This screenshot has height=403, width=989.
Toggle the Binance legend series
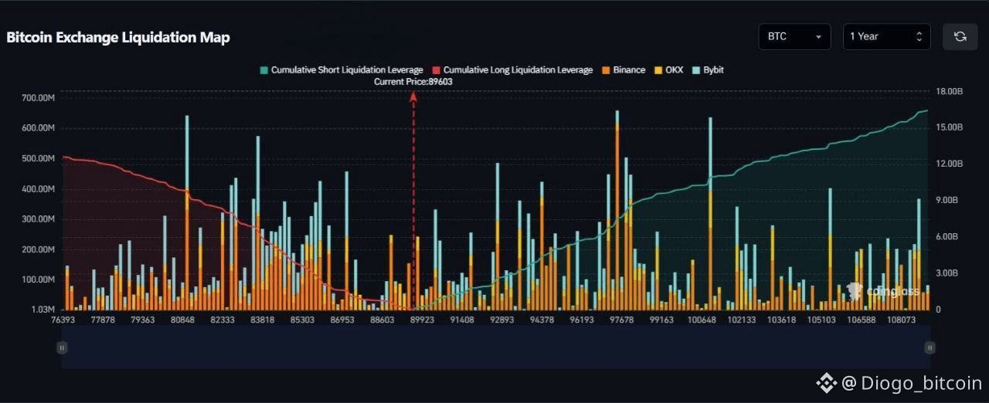tap(624, 70)
